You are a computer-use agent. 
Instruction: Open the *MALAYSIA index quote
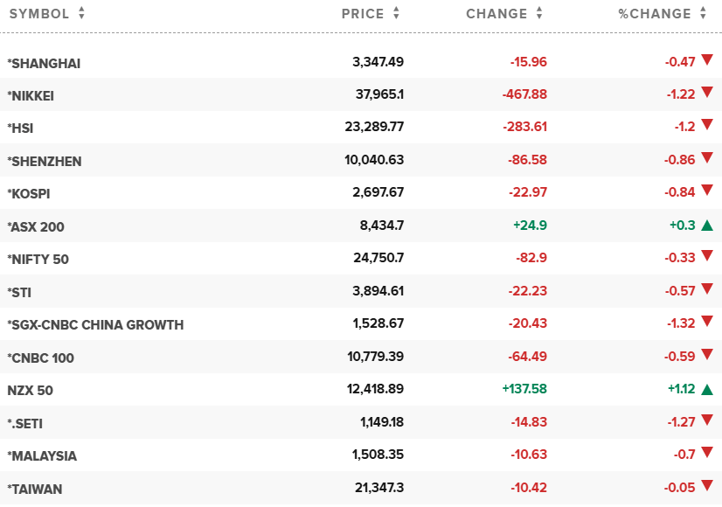pos(42,456)
